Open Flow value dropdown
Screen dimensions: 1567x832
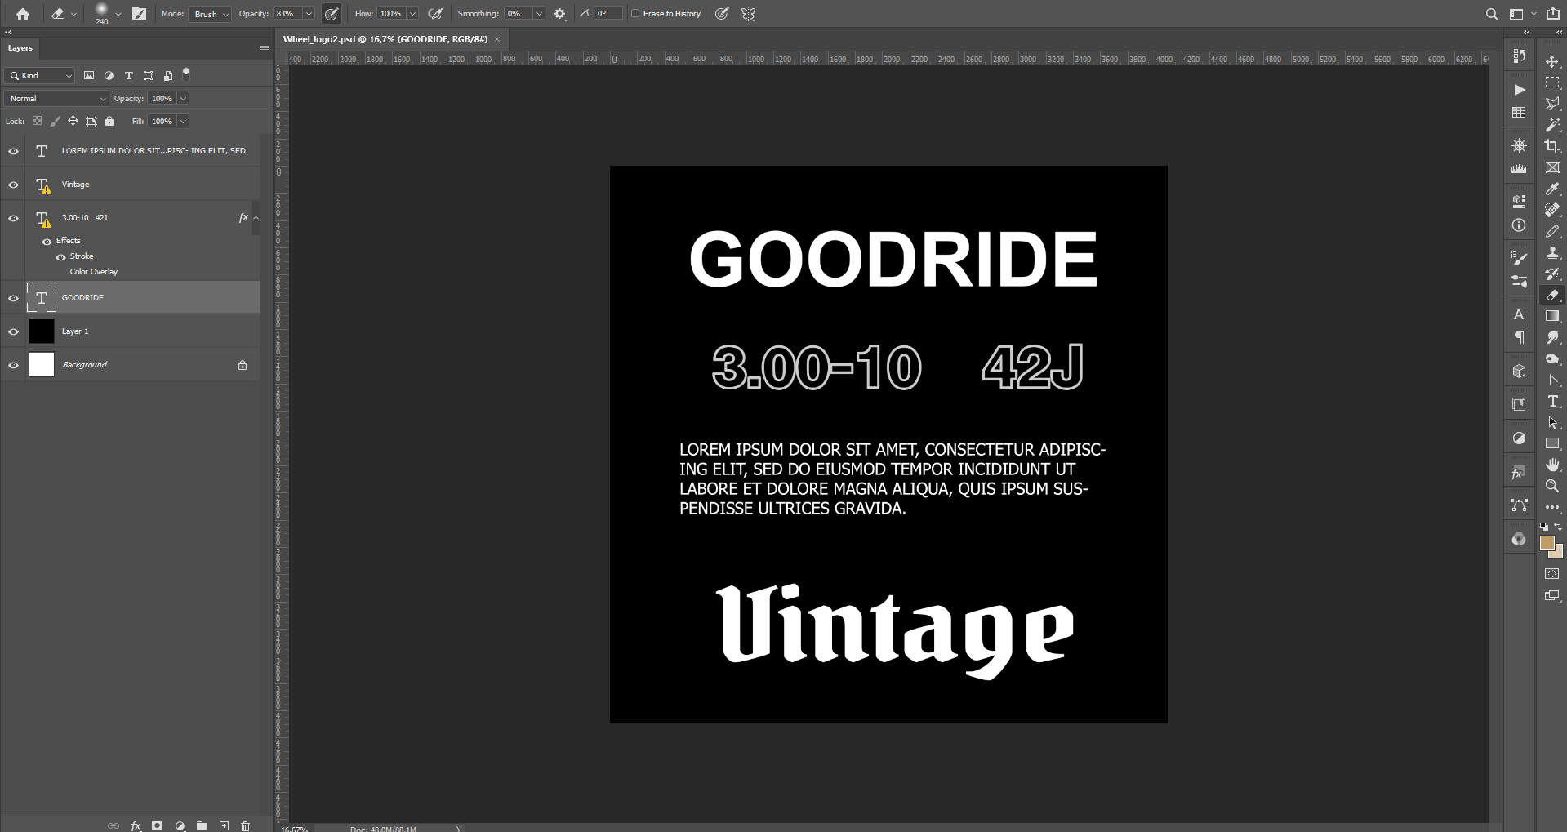point(412,14)
